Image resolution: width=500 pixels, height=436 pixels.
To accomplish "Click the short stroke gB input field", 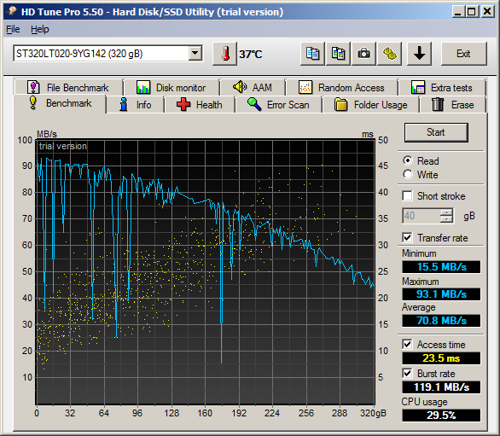I will pos(422,216).
